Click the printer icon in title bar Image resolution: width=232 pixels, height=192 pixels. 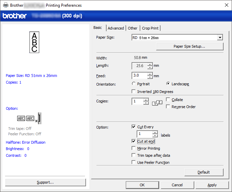(5, 5)
